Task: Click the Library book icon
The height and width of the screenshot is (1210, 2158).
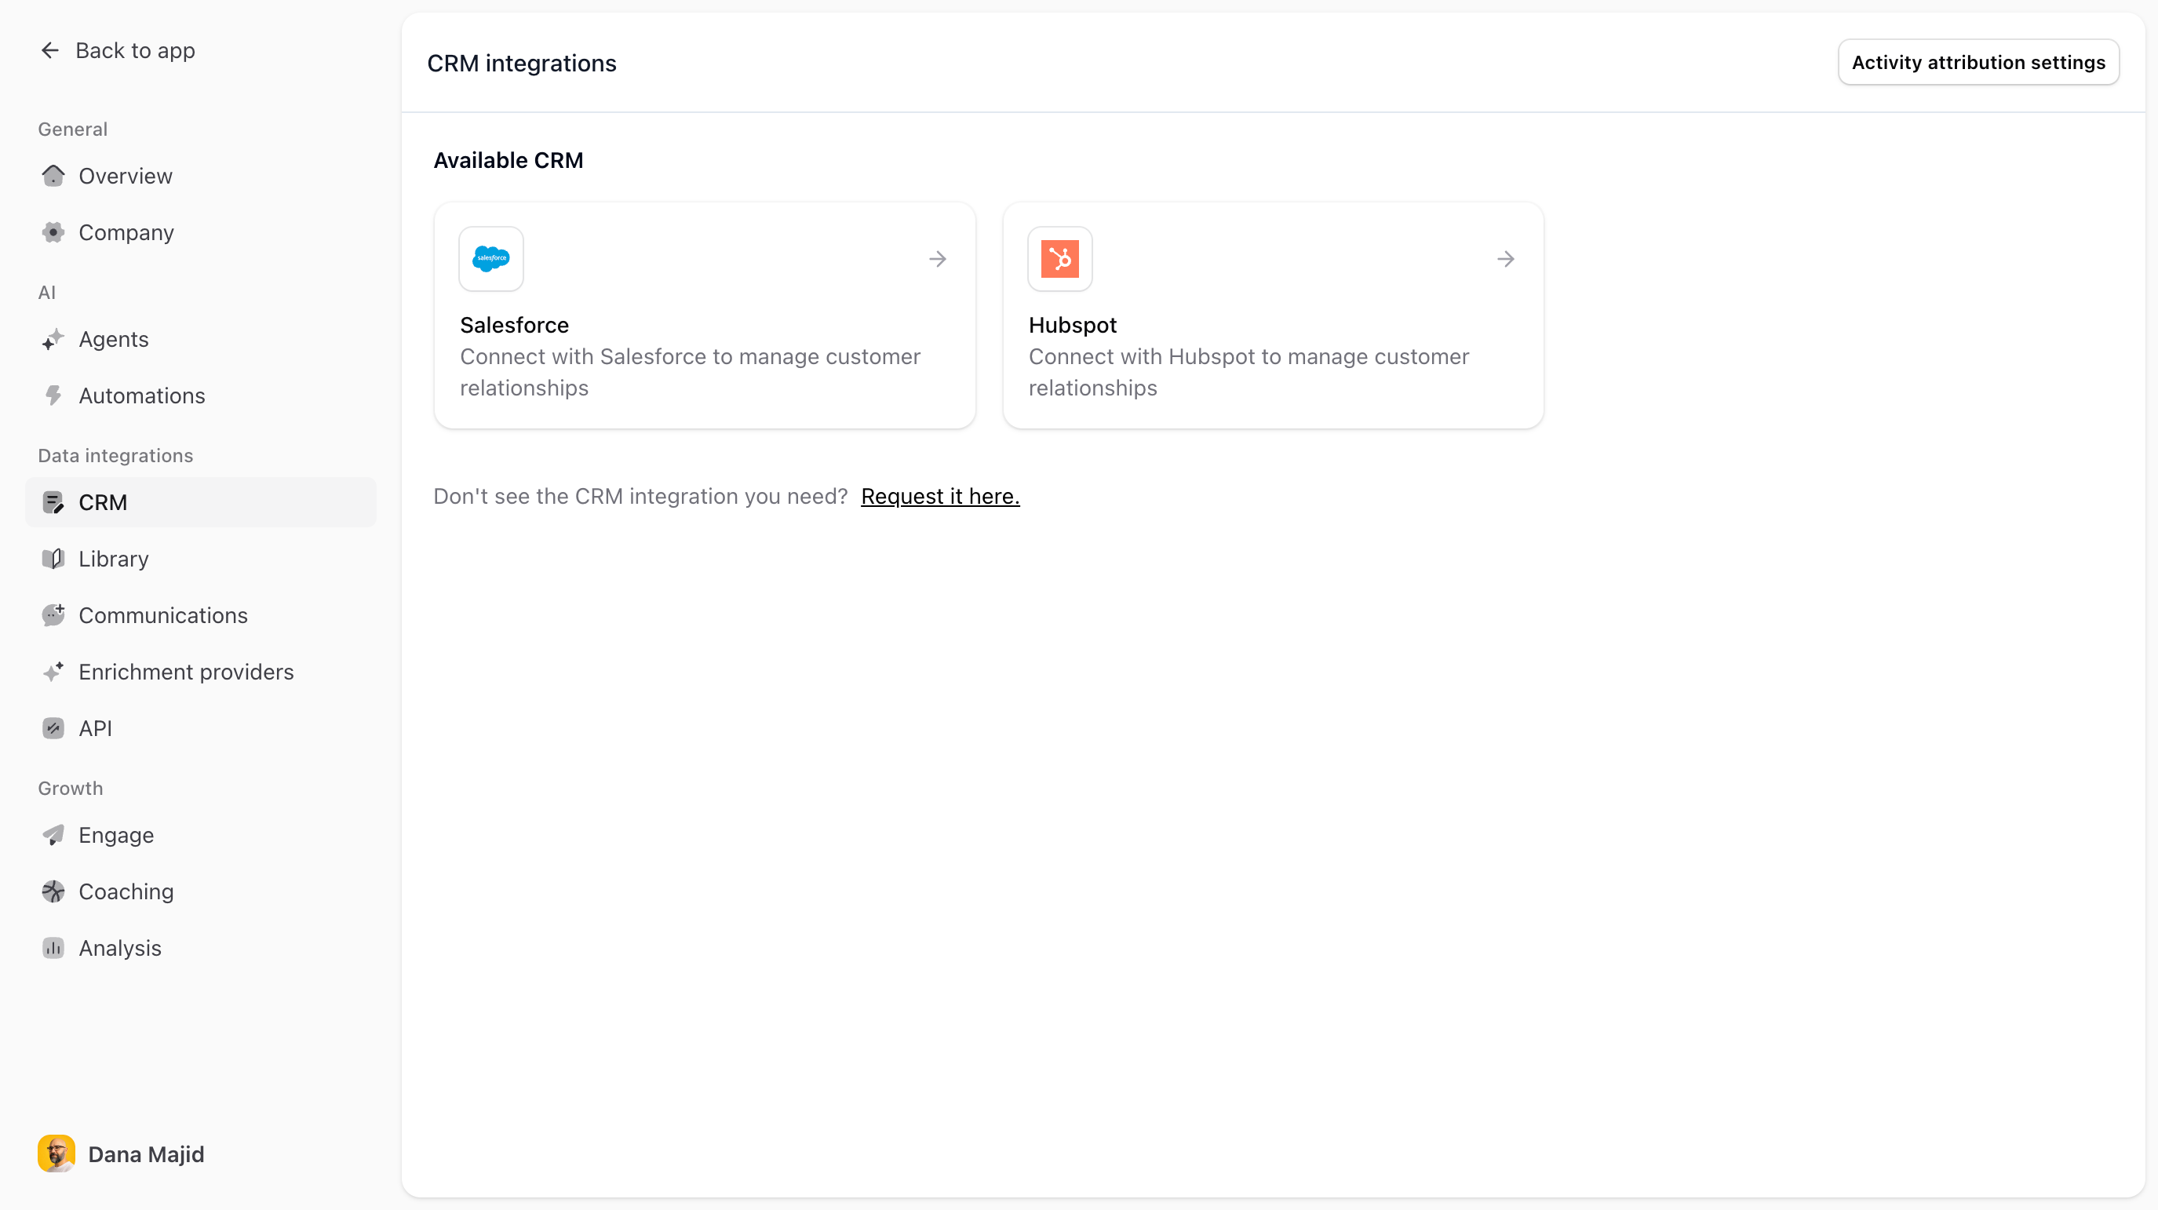Action: point(53,559)
